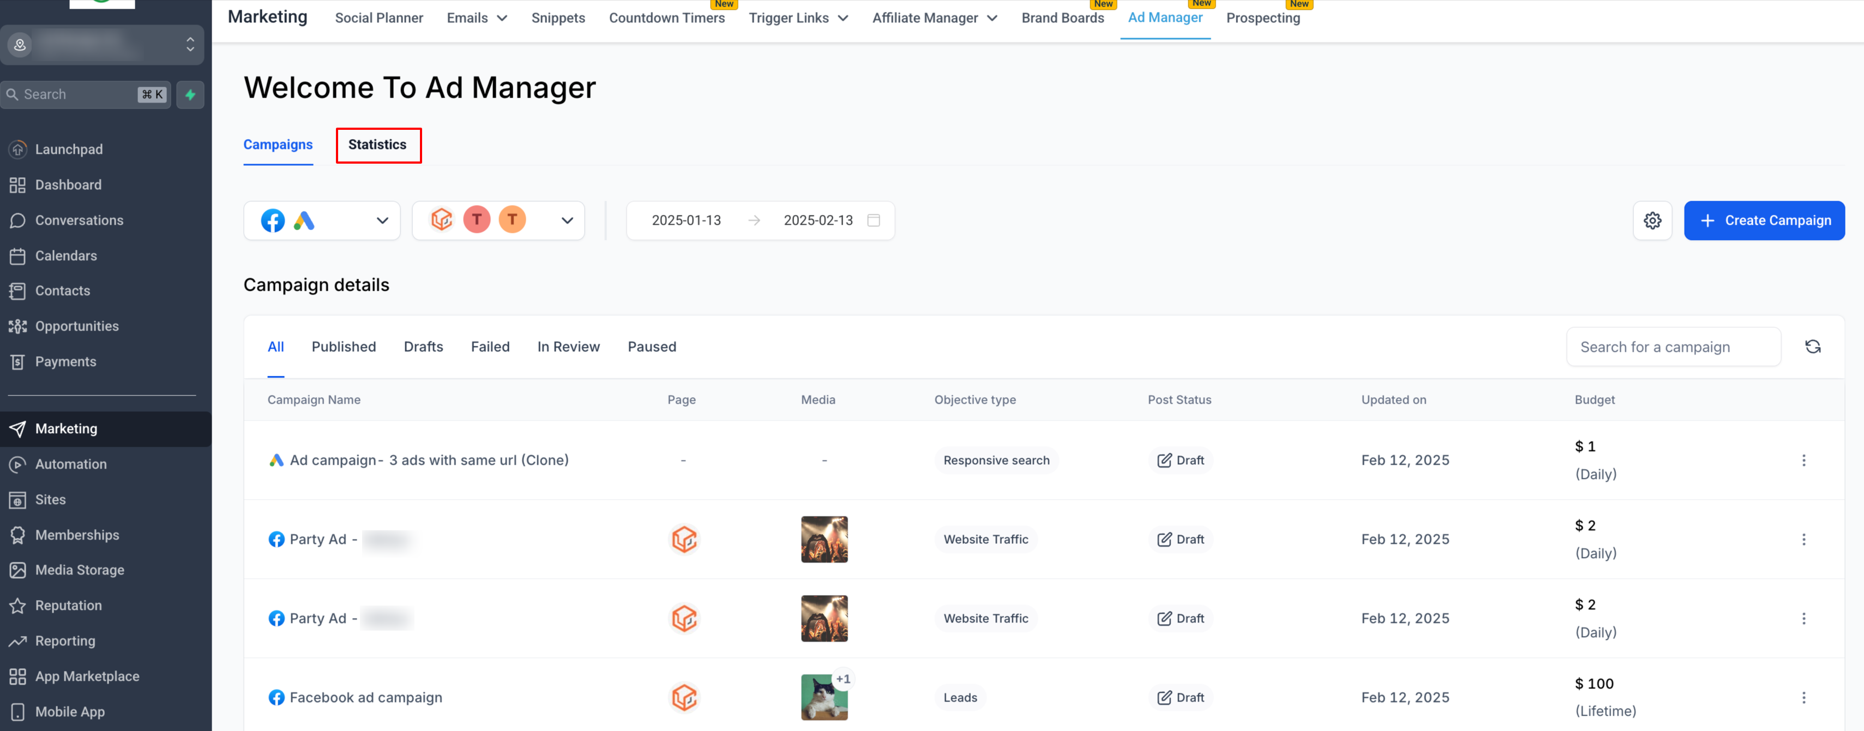Open the calendar icon in date range
The height and width of the screenshot is (731, 1864).
point(874,220)
